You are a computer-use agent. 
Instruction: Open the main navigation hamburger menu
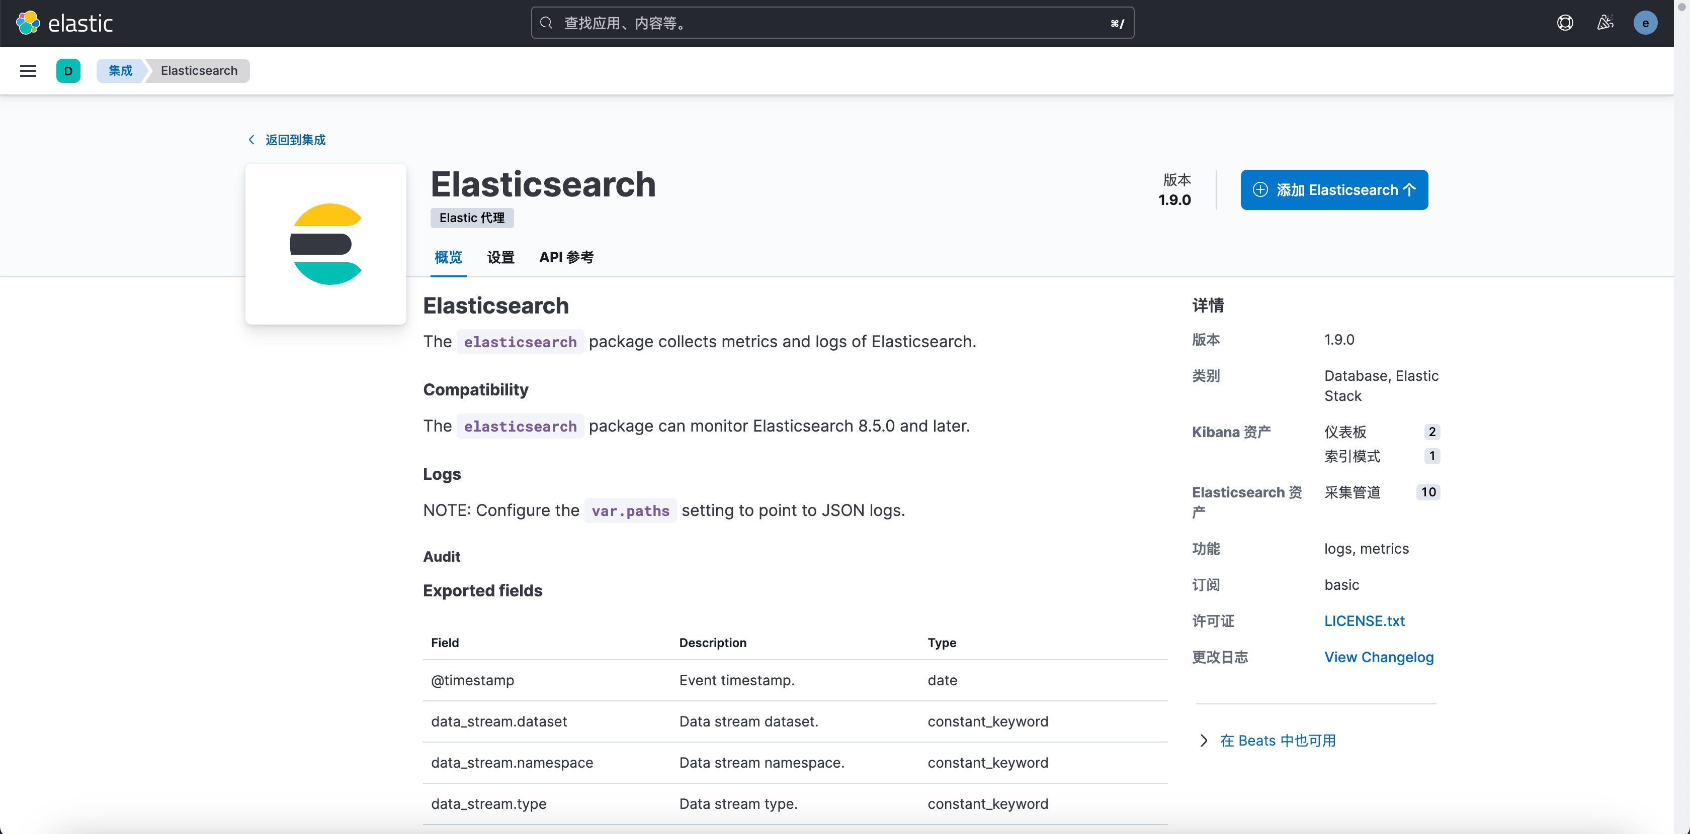coord(28,71)
